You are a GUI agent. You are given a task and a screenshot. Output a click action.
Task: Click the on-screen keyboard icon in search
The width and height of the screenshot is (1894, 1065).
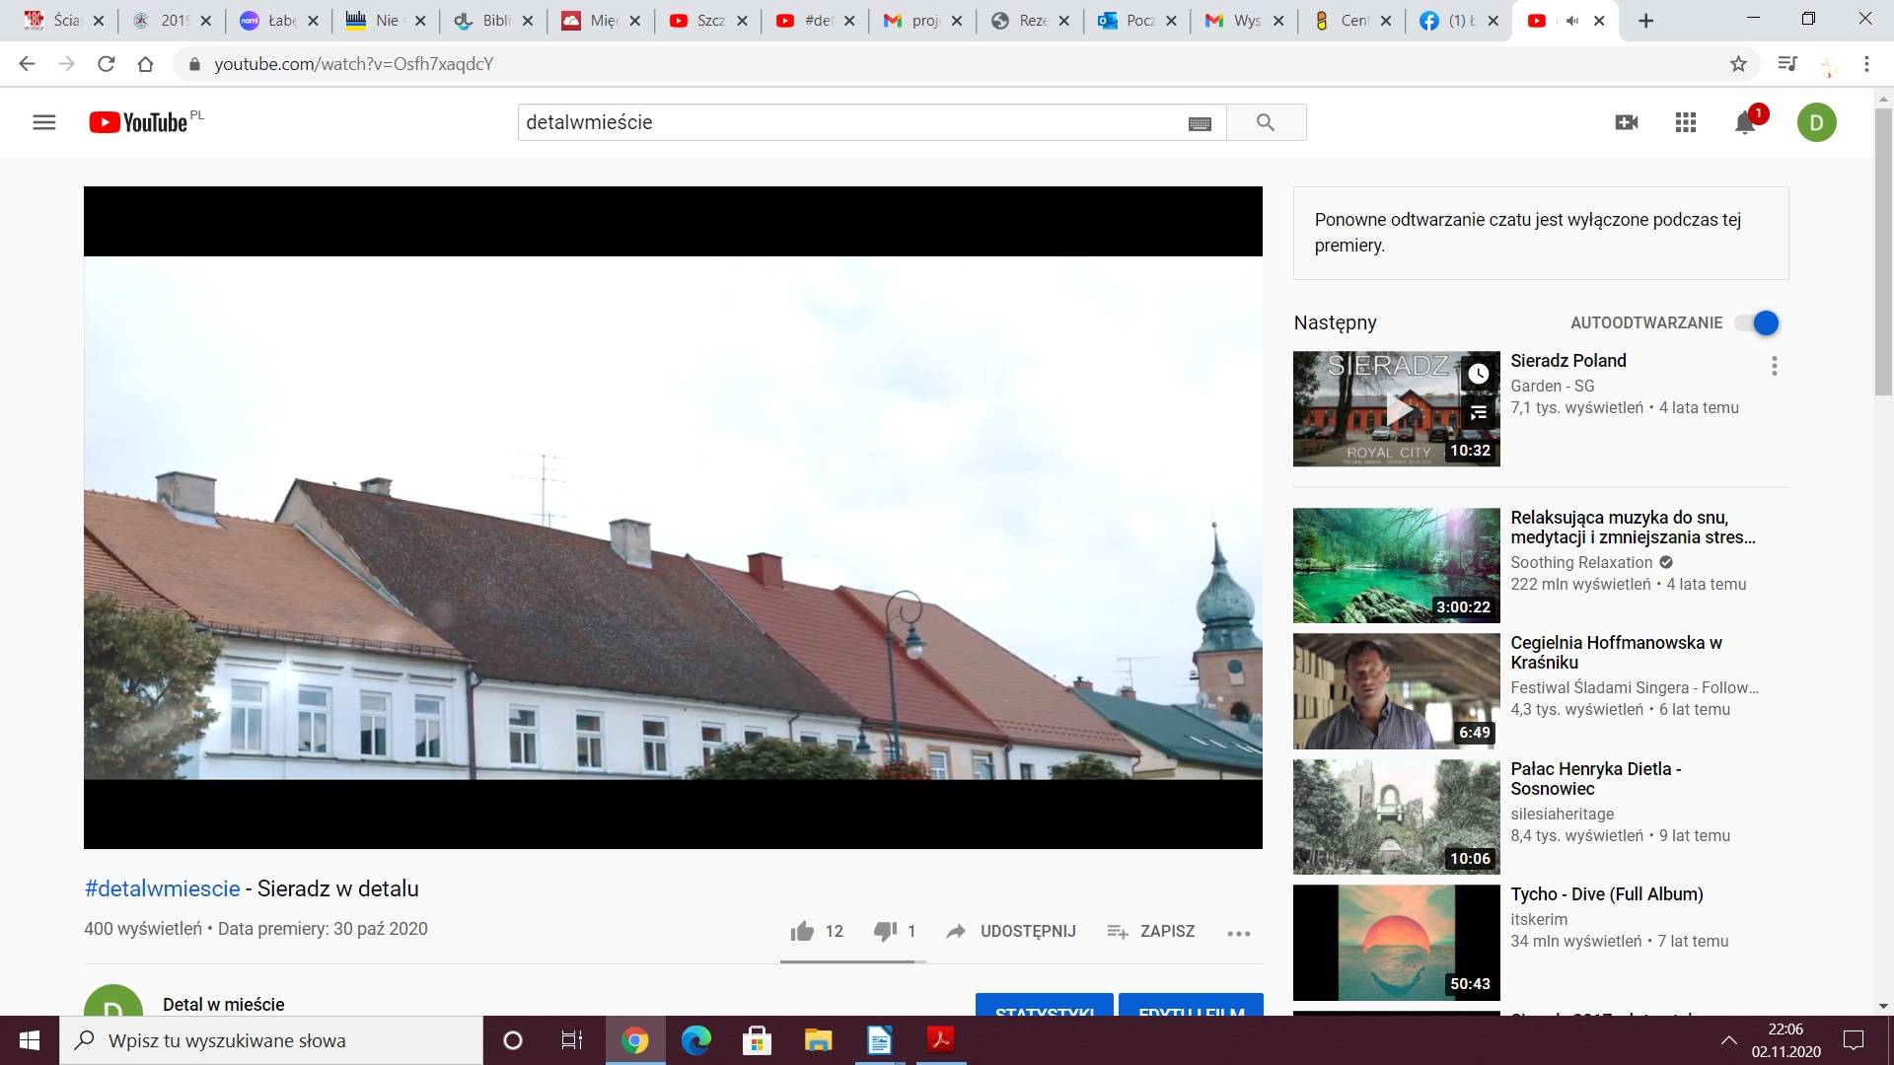(1200, 123)
